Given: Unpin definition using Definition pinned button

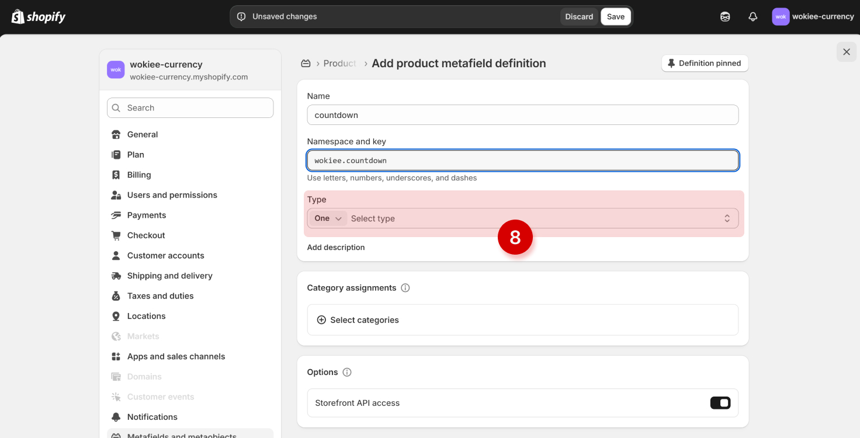Looking at the screenshot, I should [x=704, y=63].
